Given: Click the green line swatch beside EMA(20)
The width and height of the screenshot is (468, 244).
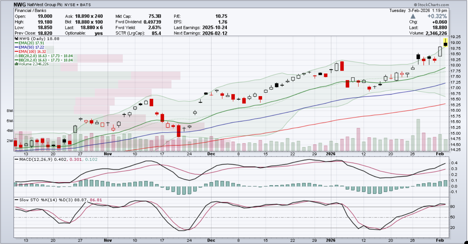Looking at the screenshot, I should tap(16, 44).
